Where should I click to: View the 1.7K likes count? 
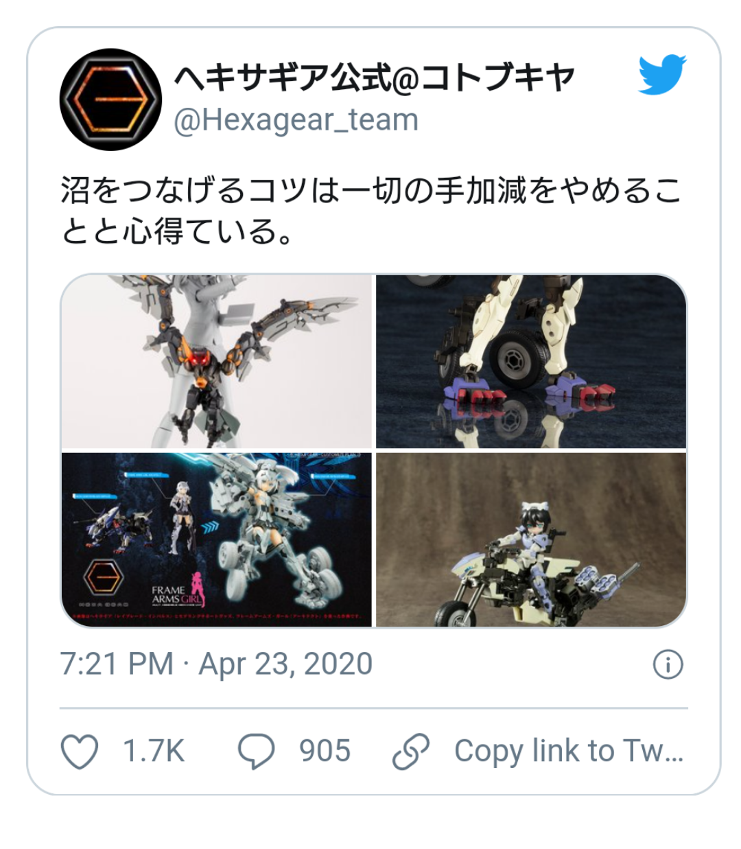coord(154,751)
